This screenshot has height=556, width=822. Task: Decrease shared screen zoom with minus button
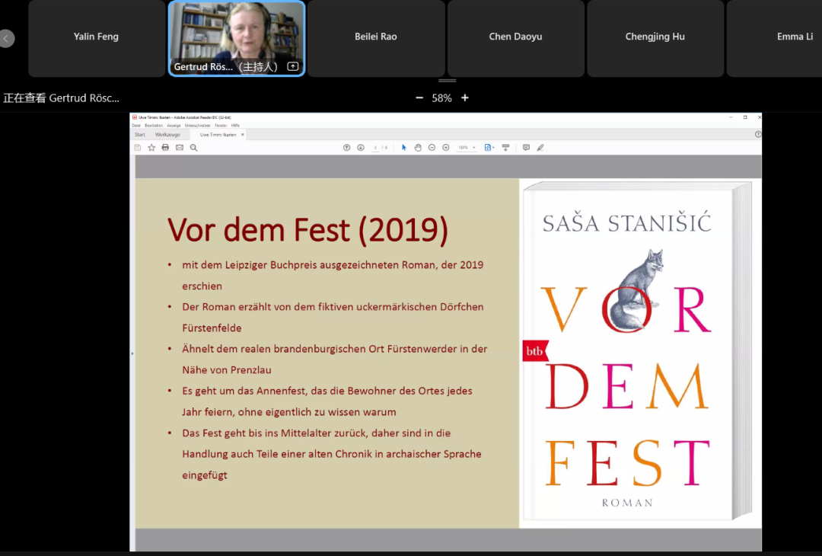[419, 98]
